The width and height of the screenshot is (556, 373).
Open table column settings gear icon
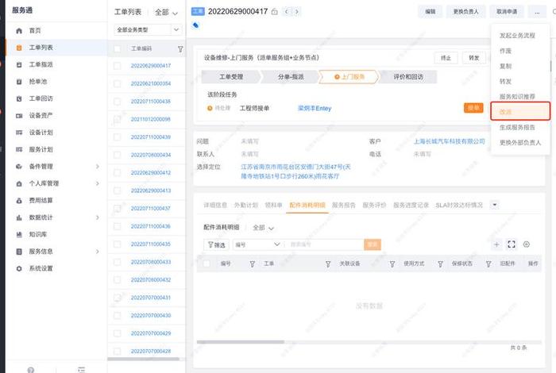pos(527,244)
